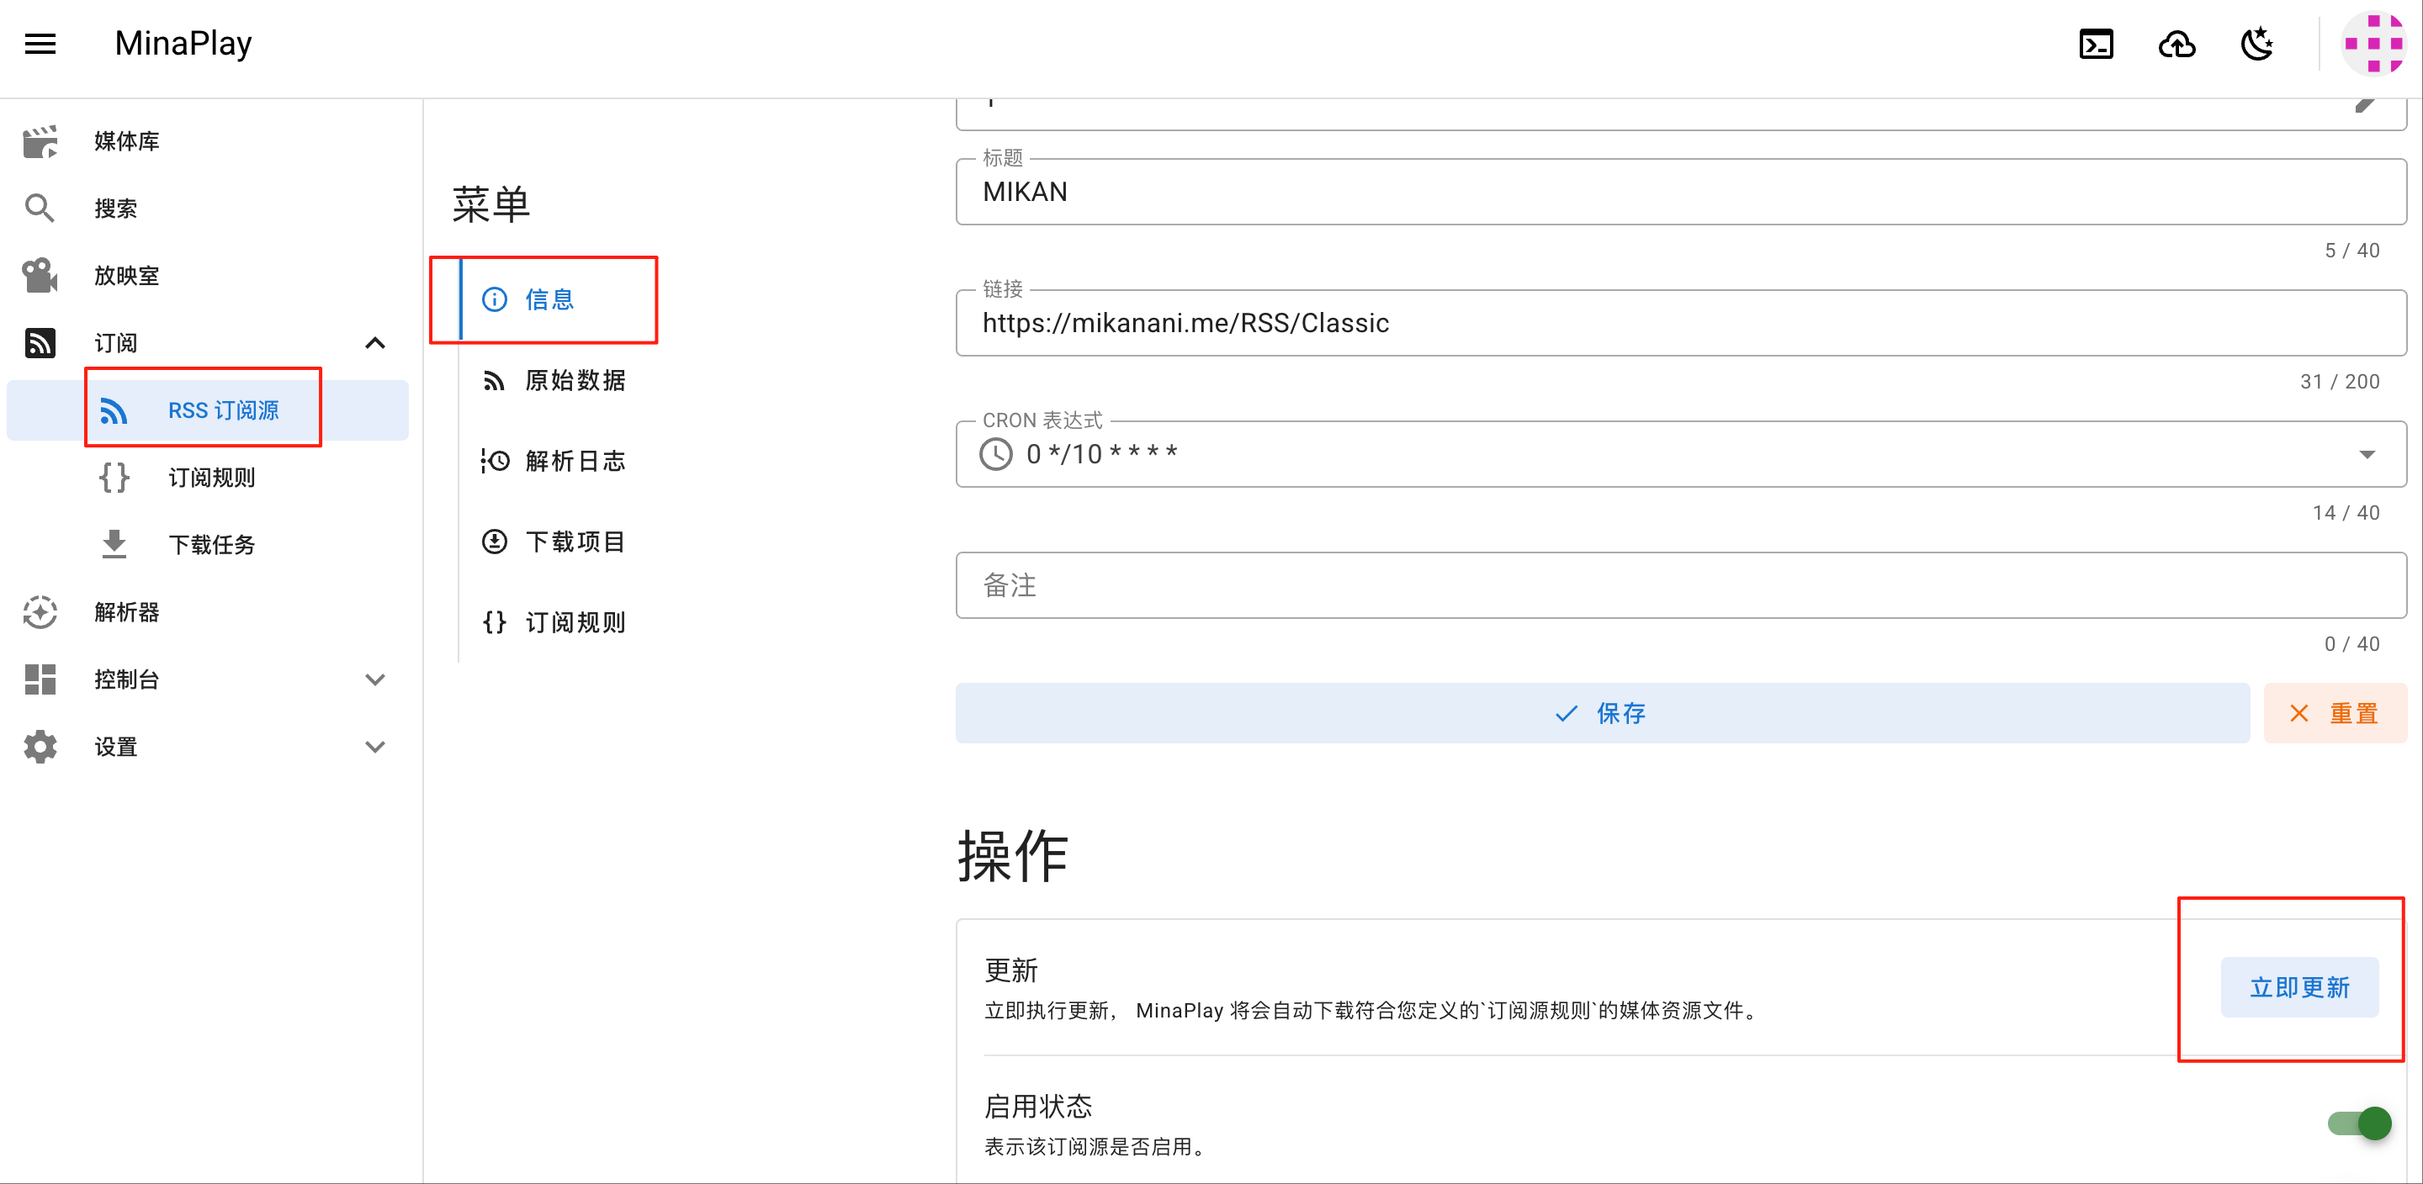
Task: Click the download items circle icon
Action: 495,542
